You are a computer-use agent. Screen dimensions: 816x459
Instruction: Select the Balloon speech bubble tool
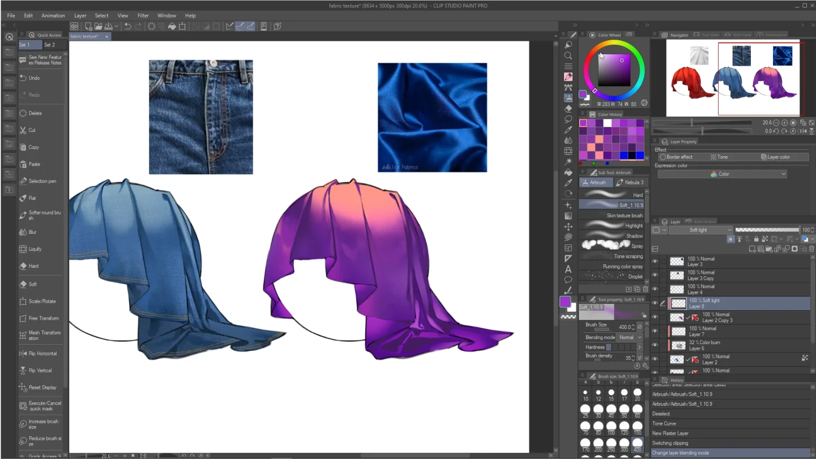click(x=568, y=280)
